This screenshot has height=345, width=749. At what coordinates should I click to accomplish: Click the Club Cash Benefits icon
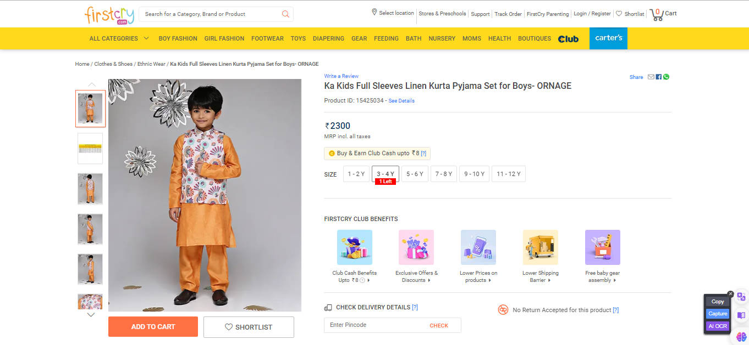[354, 247]
